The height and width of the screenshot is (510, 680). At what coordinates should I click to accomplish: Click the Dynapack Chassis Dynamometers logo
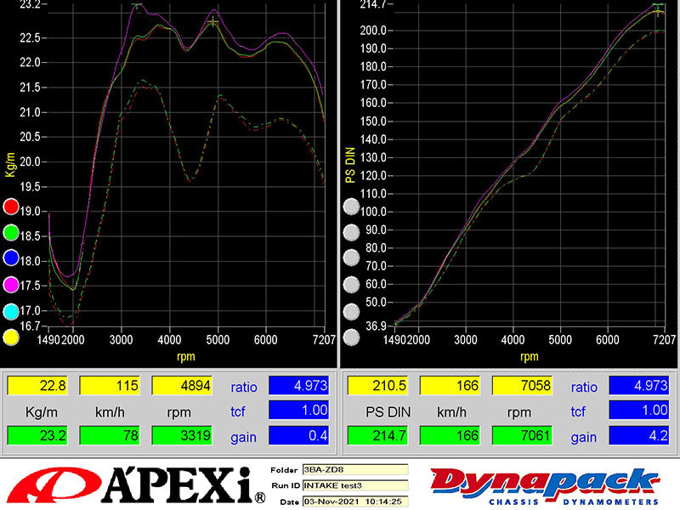click(544, 484)
